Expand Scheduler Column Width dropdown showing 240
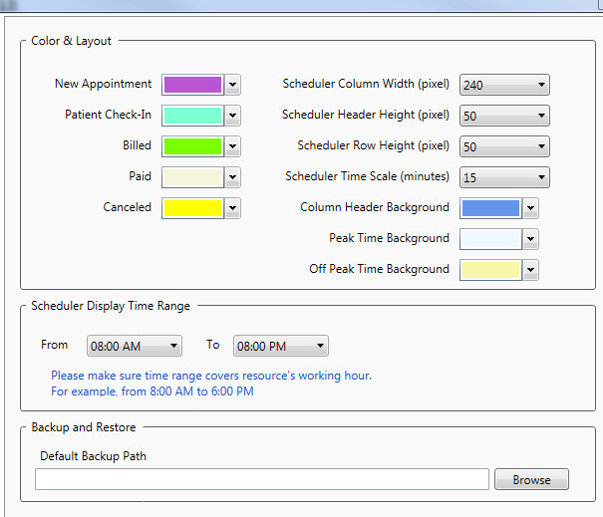Viewport: 603px width, 517px height. click(504, 85)
